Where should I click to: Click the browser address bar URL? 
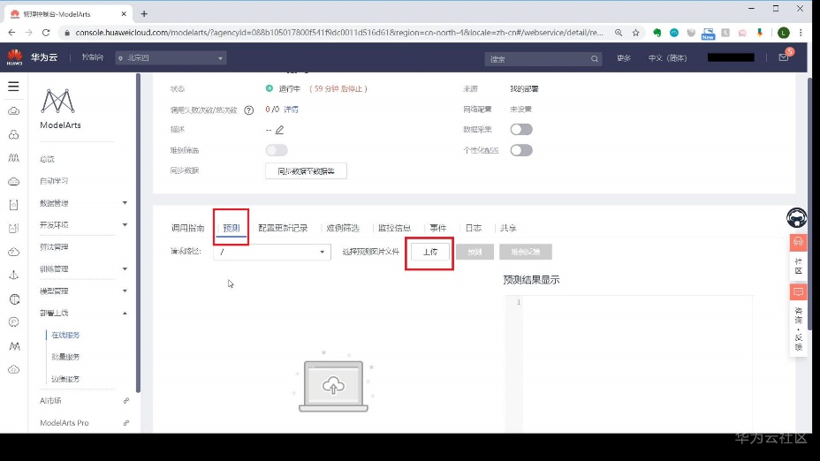point(339,33)
